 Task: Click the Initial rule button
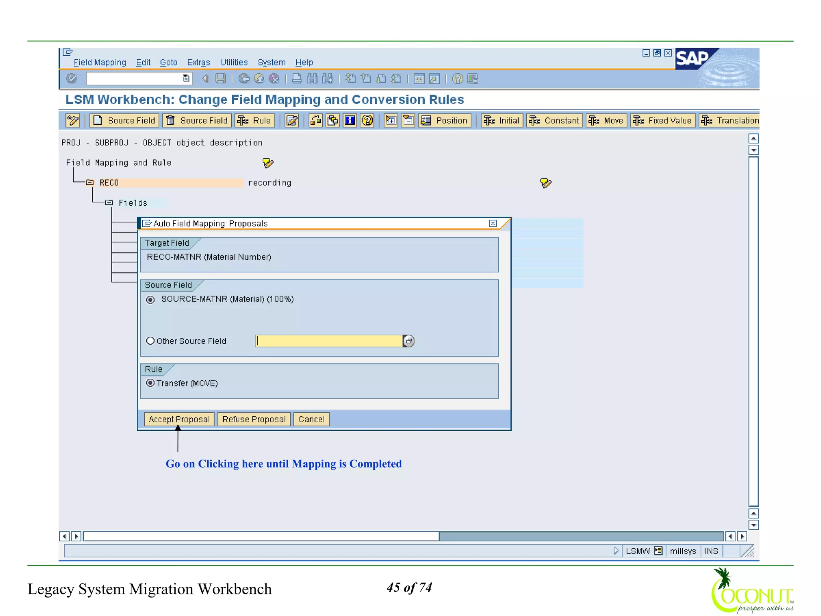(502, 120)
